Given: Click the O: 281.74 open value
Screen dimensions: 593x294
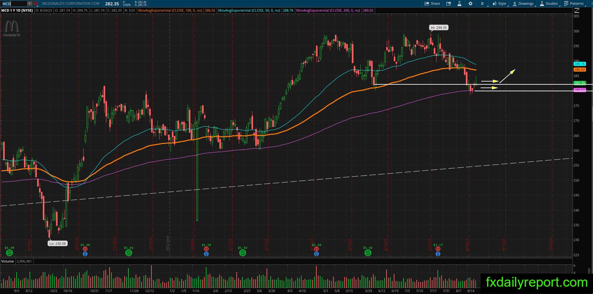Looking at the screenshot, I should coord(62,10).
